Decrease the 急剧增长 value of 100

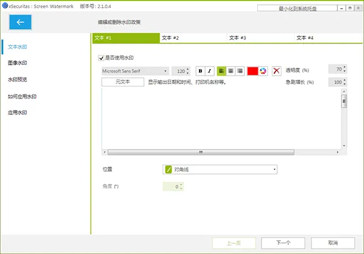tap(345, 84)
